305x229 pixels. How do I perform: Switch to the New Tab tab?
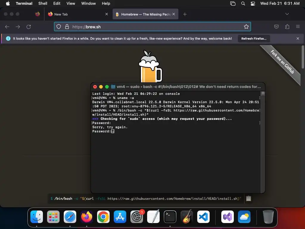pos(78,14)
